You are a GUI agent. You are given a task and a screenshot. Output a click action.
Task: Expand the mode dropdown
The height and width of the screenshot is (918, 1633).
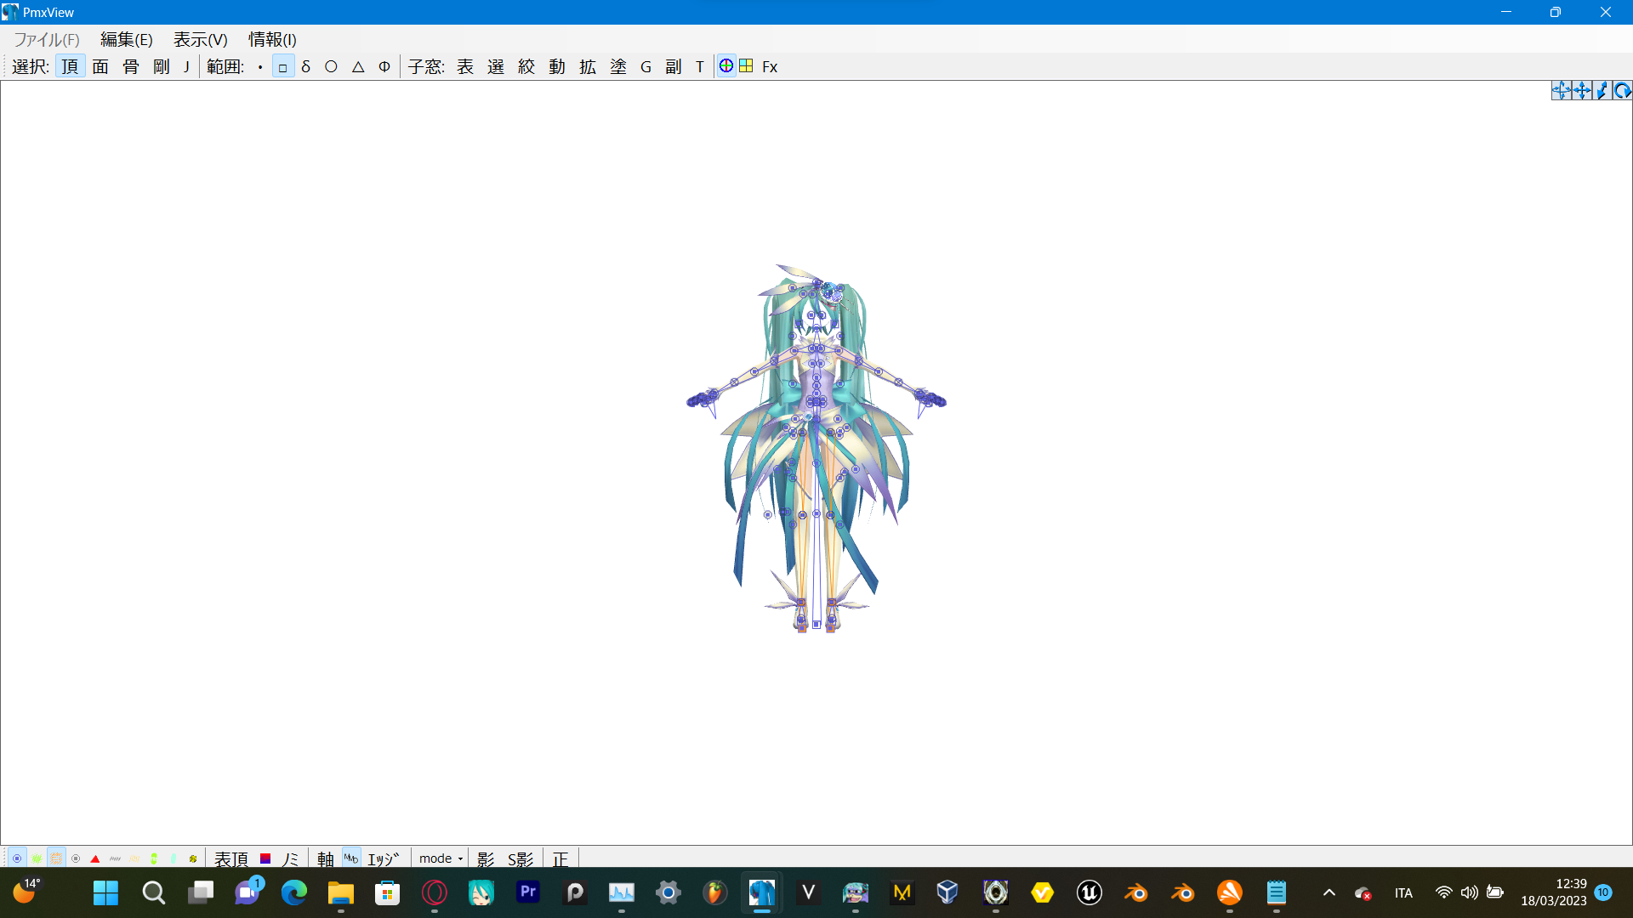pos(441,858)
